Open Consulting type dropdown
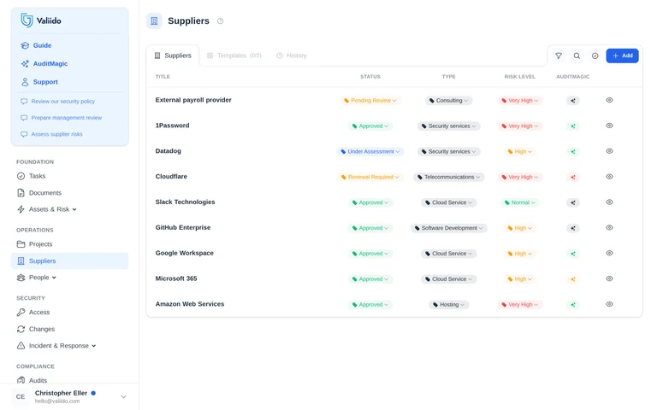Image resolution: width=657 pixels, height=410 pixels. [x=449, y=101]
